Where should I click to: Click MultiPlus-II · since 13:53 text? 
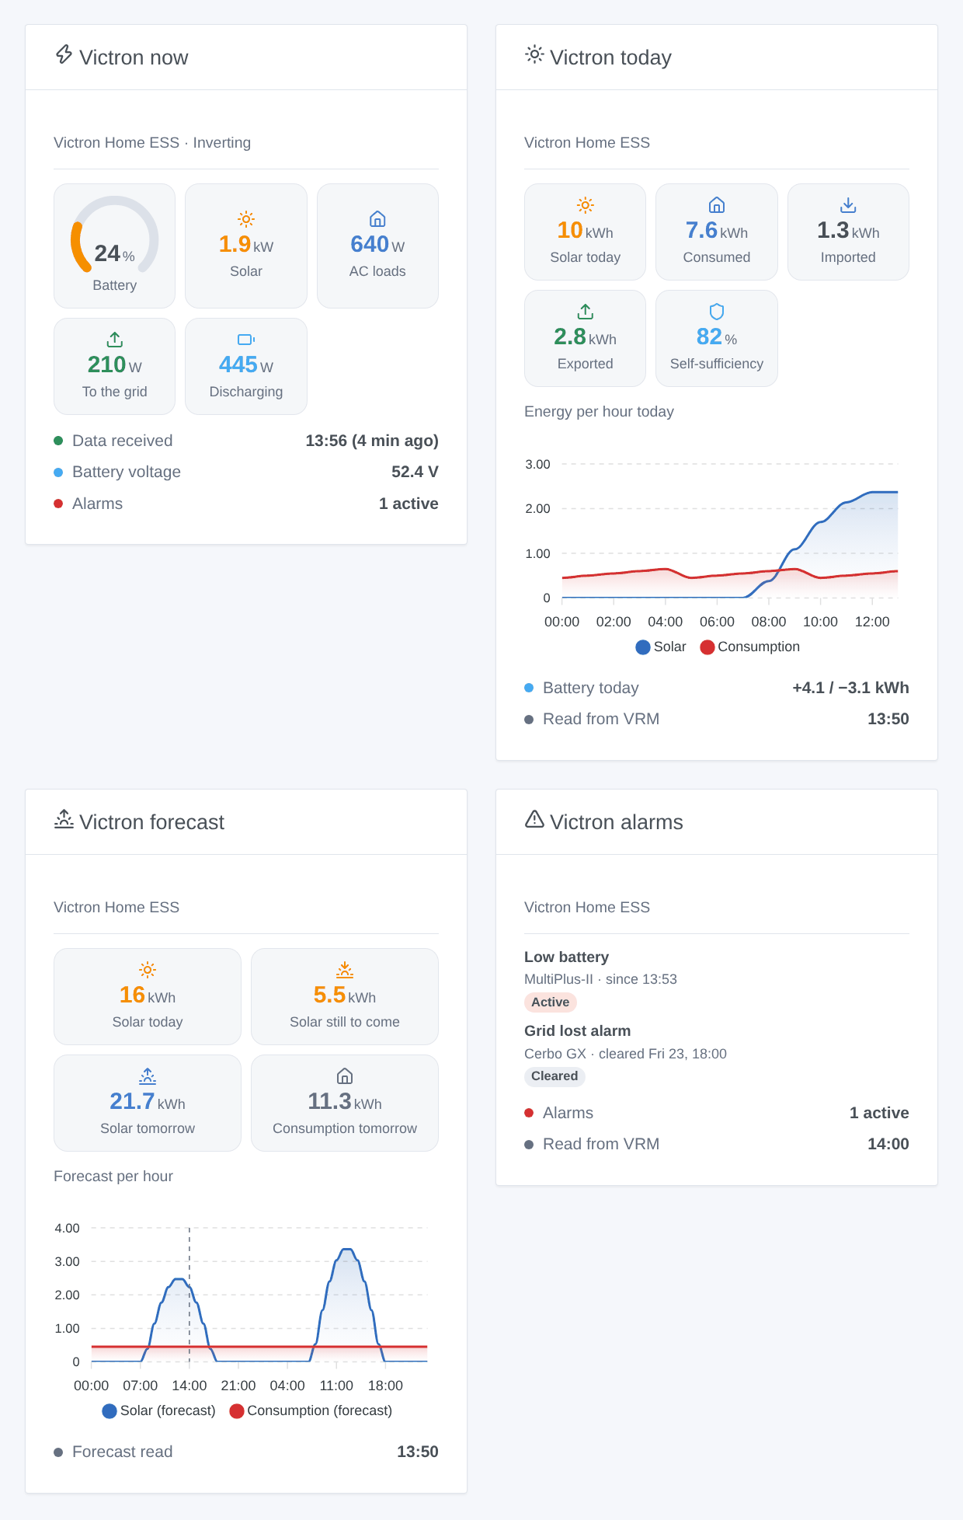600,979
